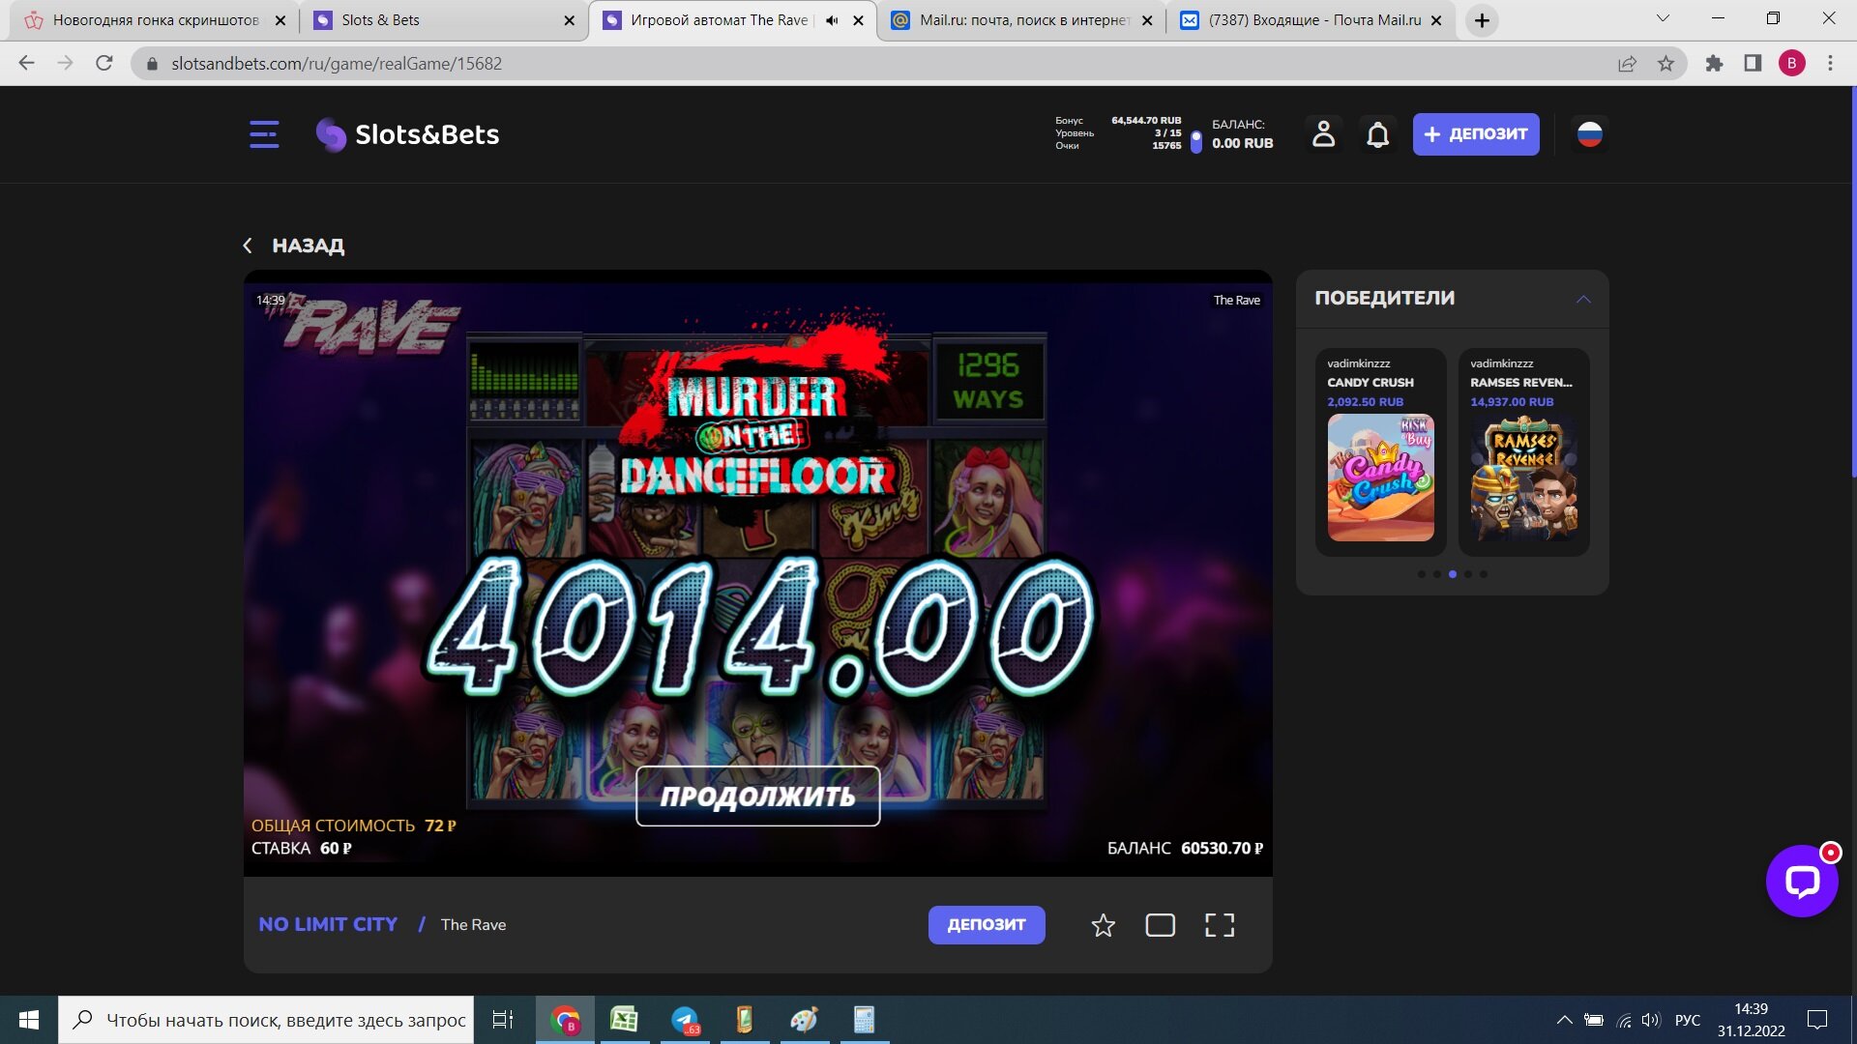Switch game to theater mode view
The width and height of the screenshot is (1857, 1044).
tap(1160, 926)
